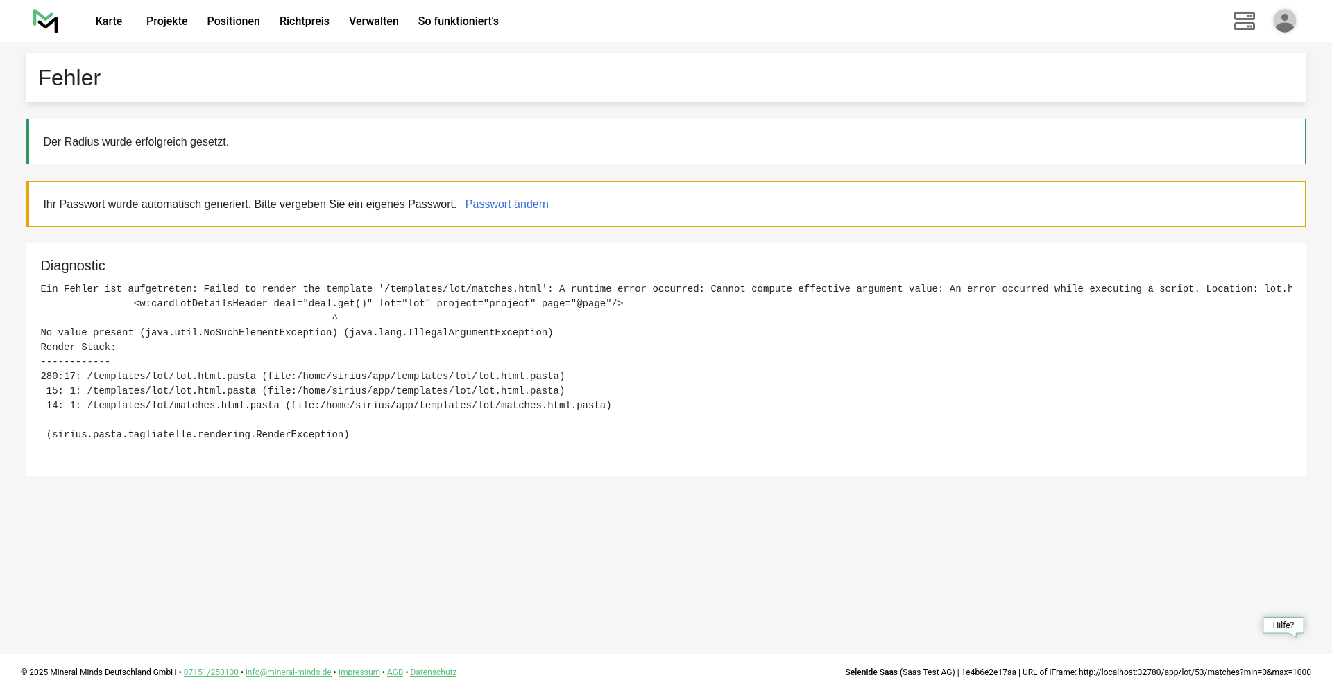Screen dimensions: 1332x689
Task: Click the phone number 07151/250100 link
Action: pos(211,672)
